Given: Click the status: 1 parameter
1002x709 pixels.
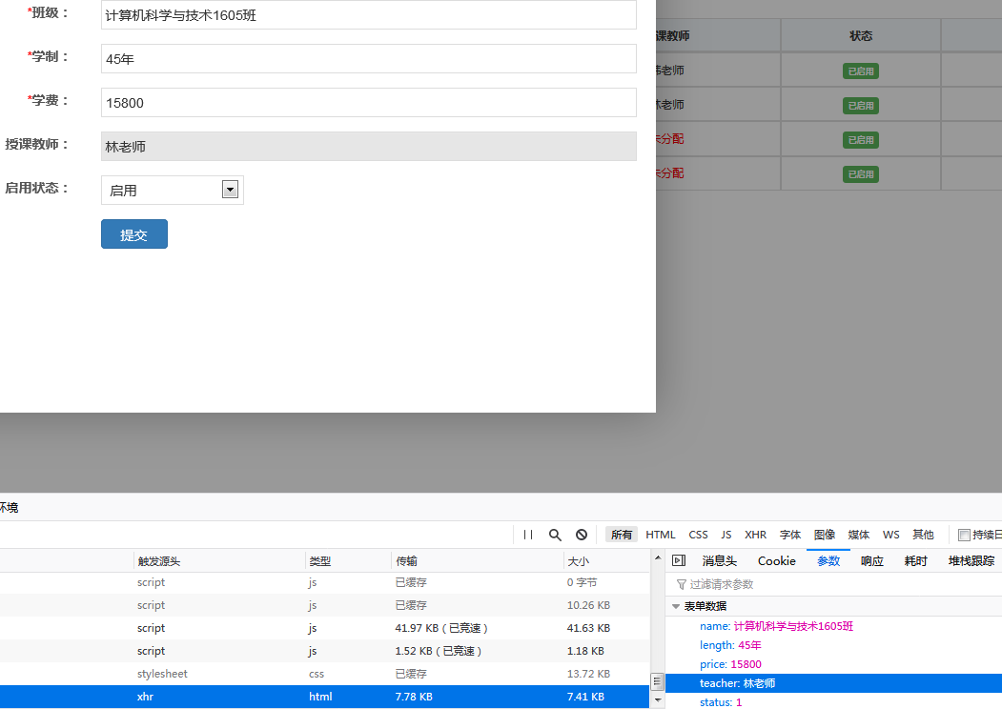Looking at the screenshot, I should coord(721,702).
